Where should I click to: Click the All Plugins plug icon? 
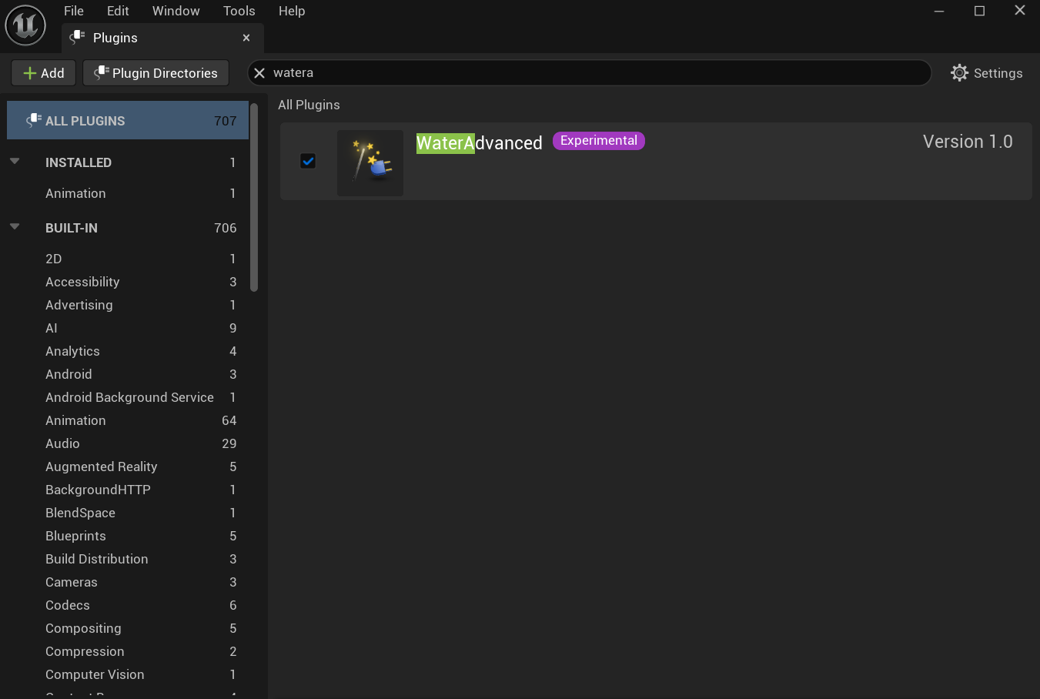click(x=34, y=120)
